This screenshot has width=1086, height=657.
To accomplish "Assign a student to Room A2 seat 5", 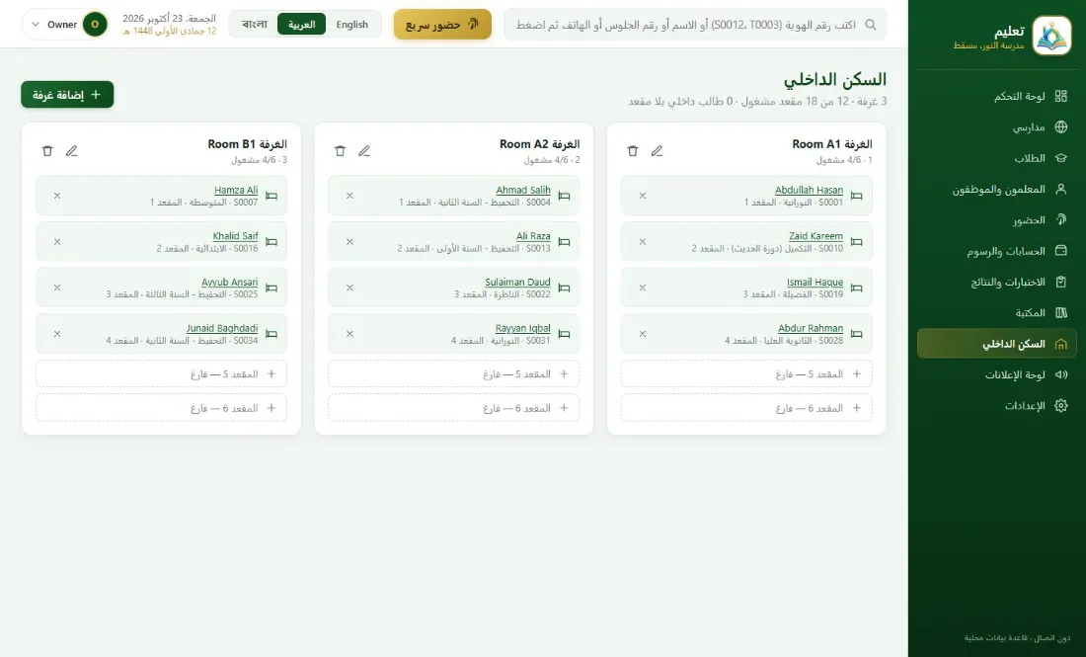I will coord(454,373).
